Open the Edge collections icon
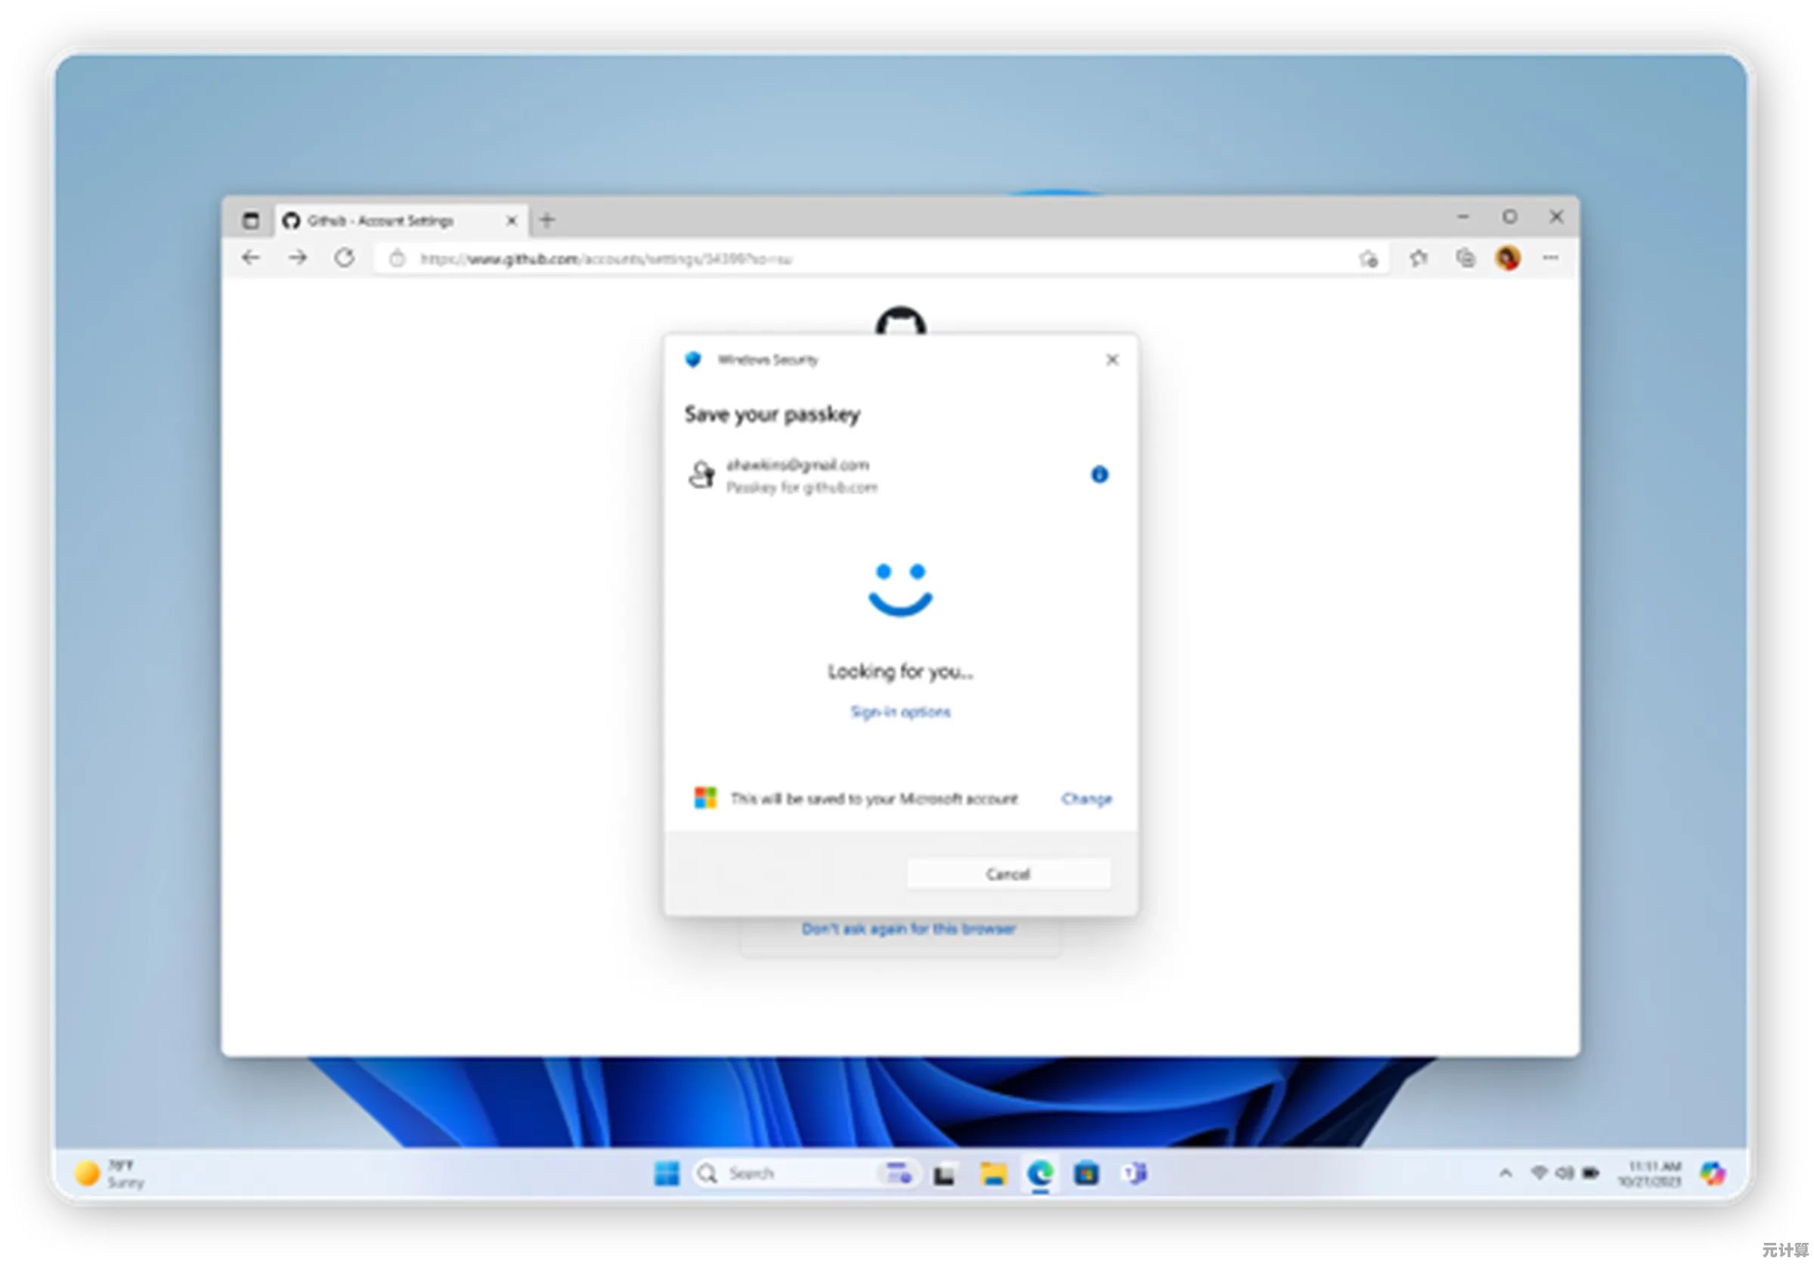1814x1264 pixels. tap(1465, 258)
